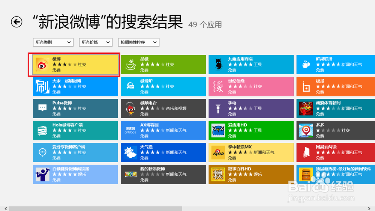Open the 微博 app title

point(57,59)
